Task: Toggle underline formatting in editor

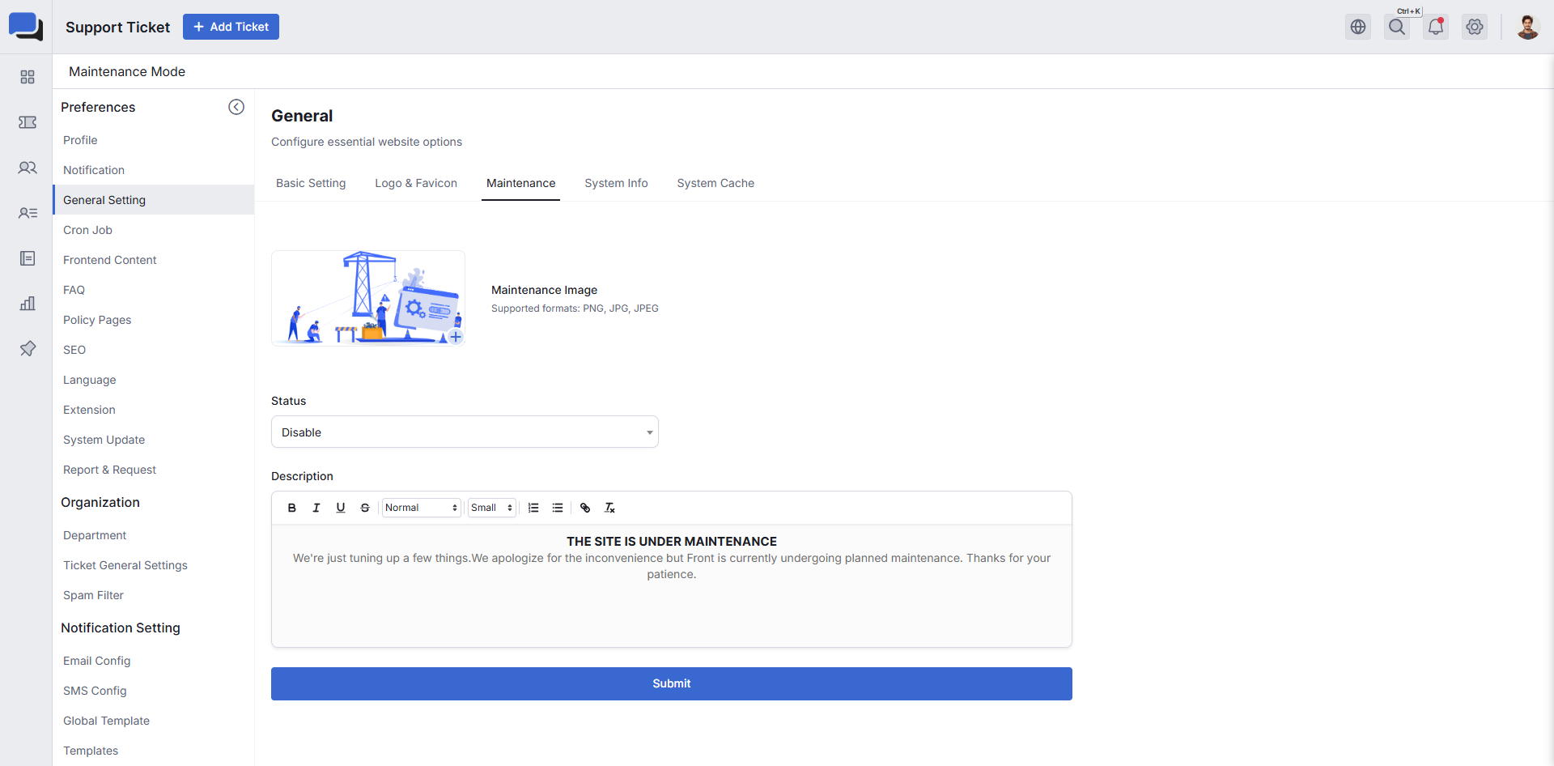Action: (341, 508)
